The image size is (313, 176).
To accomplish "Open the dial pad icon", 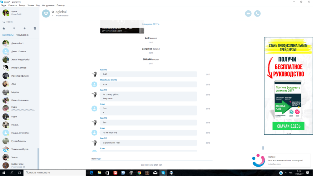I will pos(14,28).
